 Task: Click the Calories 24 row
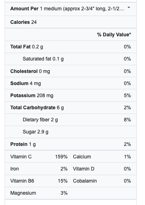click(71, 22)
